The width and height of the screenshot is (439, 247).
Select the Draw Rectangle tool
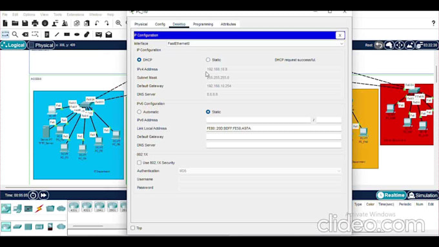click(67, 34)
